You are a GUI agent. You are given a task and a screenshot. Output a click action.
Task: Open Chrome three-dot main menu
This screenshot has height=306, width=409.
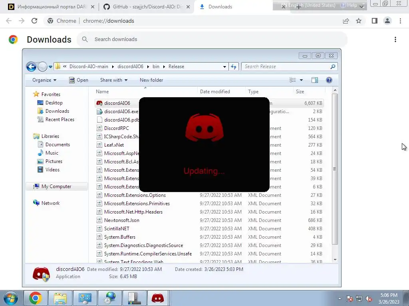coord(400,21)
